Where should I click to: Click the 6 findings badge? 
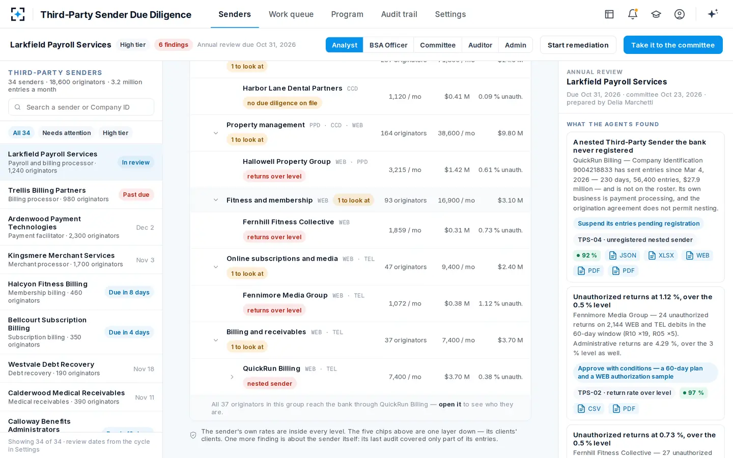[174, 45]
